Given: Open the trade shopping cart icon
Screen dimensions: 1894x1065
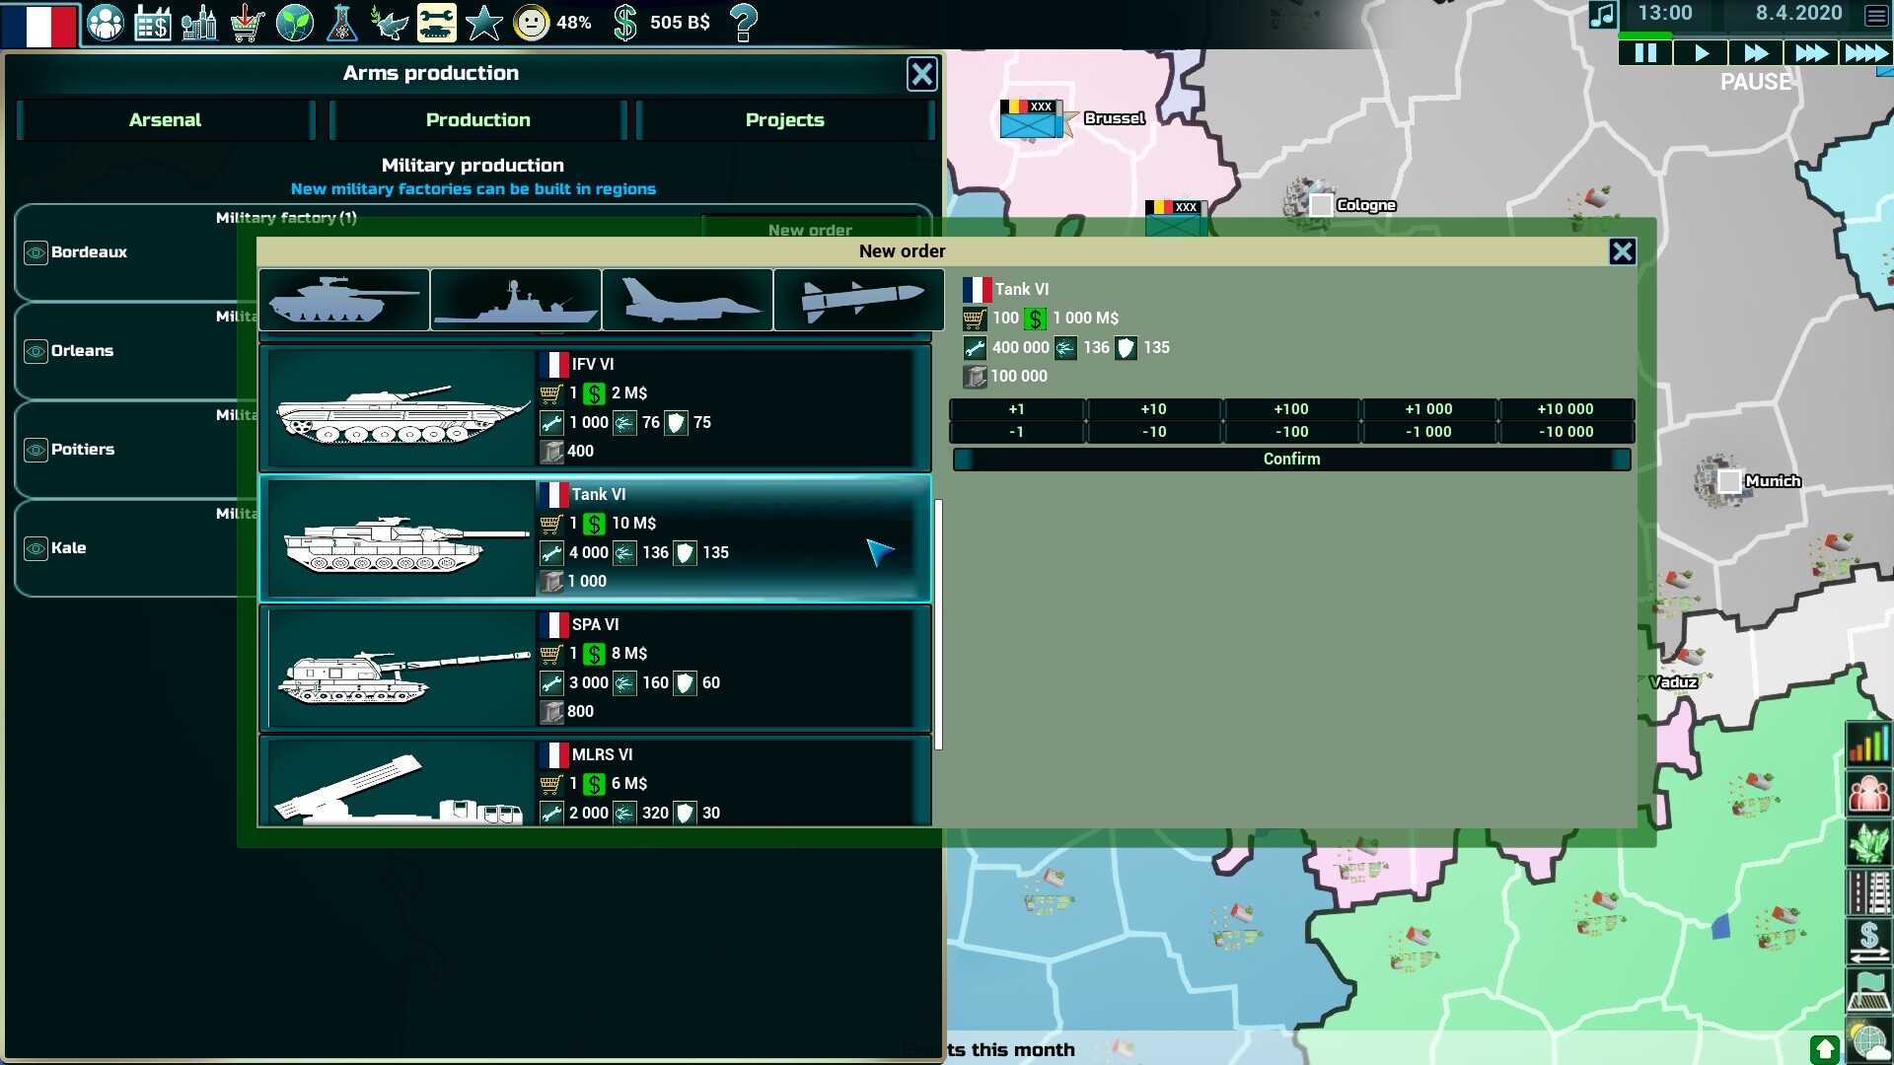Looking at the screenshot, I should [247, 22].
